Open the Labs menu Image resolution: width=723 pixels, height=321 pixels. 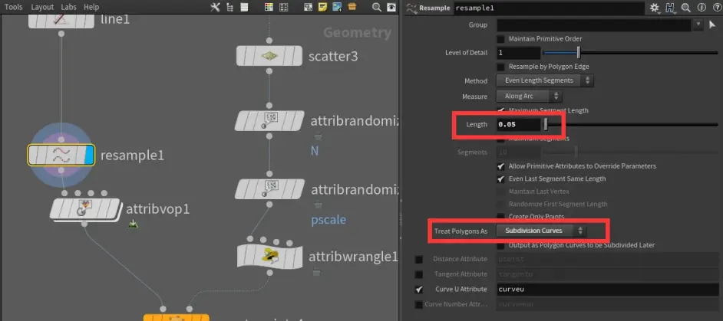[x=69, y=7]
